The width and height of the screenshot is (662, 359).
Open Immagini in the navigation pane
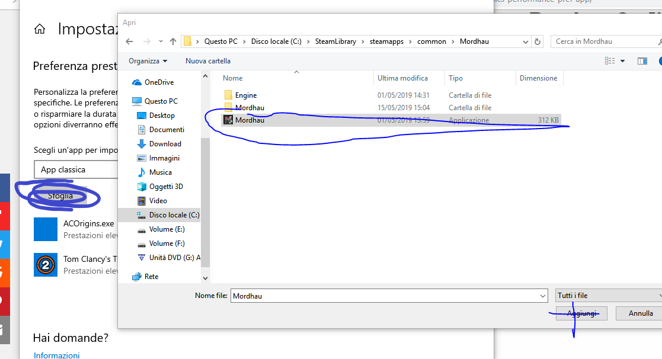coord(164,158)
